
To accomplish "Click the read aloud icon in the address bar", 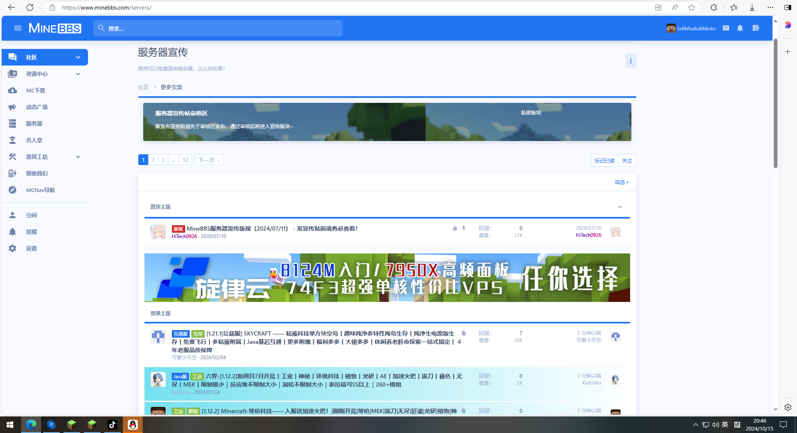I will click(675, 7).
